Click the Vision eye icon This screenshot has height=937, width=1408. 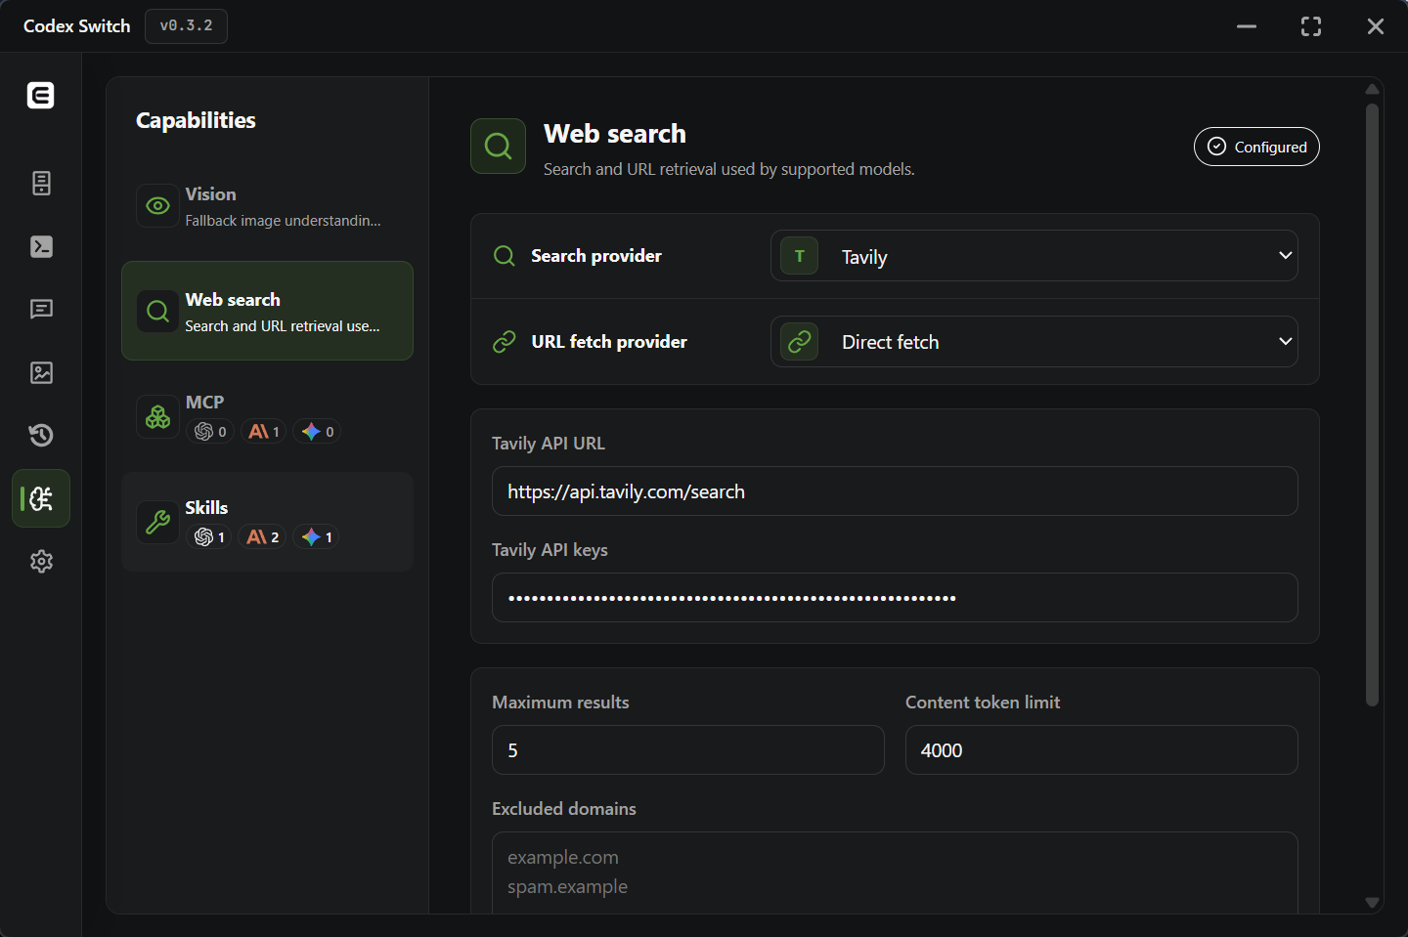[x=157, y=206]
